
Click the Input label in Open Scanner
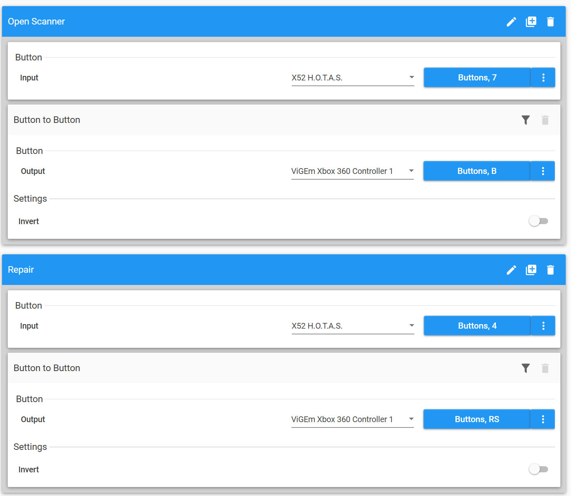point(29,78)
